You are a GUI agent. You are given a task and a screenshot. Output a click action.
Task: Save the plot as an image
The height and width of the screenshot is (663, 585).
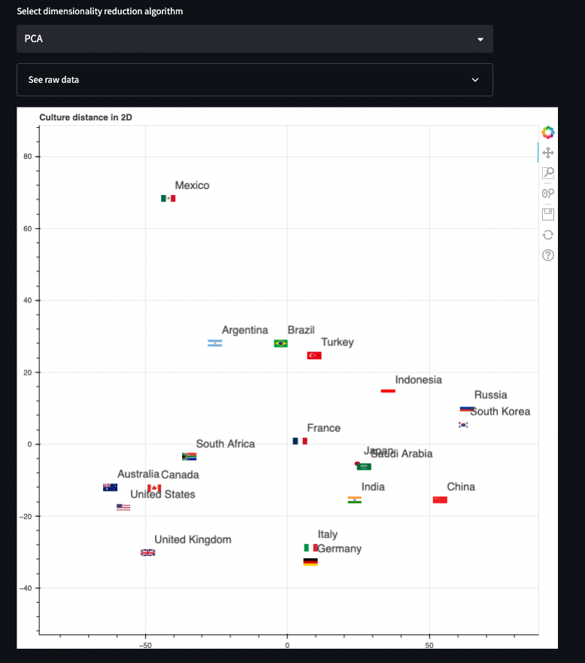(547, 213)
